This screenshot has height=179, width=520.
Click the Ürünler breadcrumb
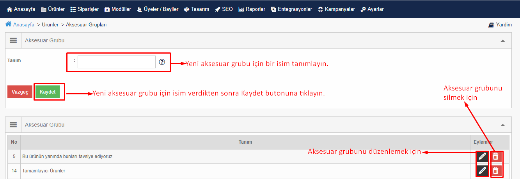point(50,24)
